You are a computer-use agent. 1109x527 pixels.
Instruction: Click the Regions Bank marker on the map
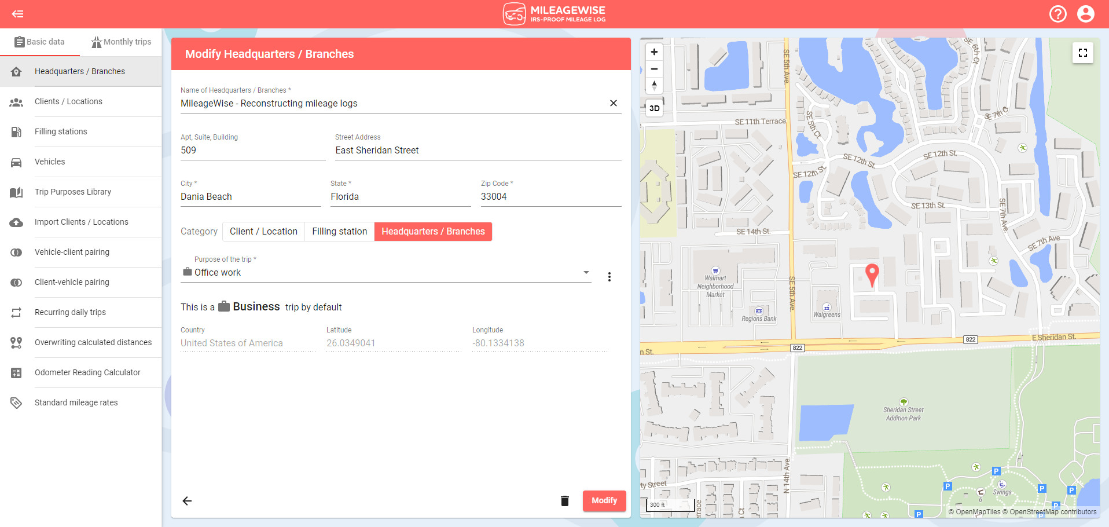pos(759,311)
